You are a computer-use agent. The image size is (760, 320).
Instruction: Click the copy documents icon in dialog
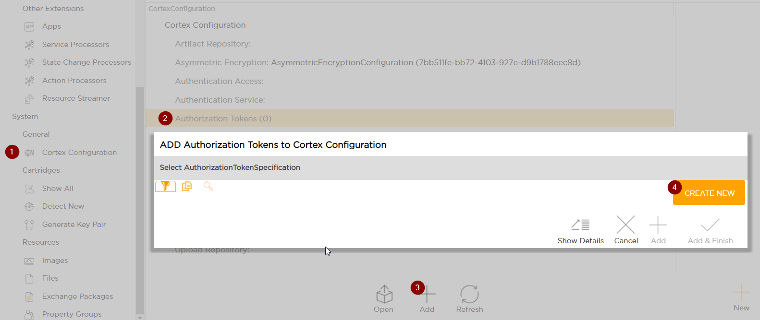[187, 186]
